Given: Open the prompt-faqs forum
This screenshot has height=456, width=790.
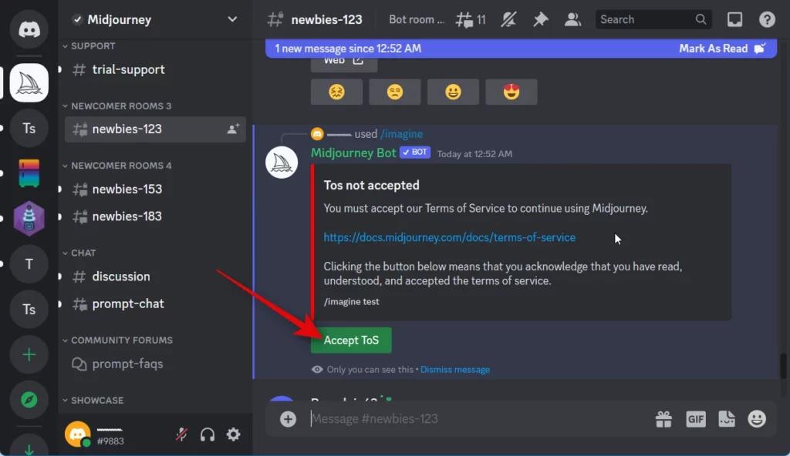Looking at the screenshot, I should [155, 364].
